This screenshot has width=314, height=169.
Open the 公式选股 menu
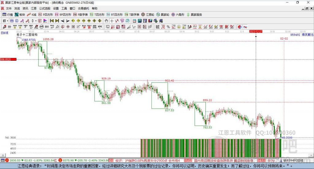pyautogui.click(x=44, y=9)
